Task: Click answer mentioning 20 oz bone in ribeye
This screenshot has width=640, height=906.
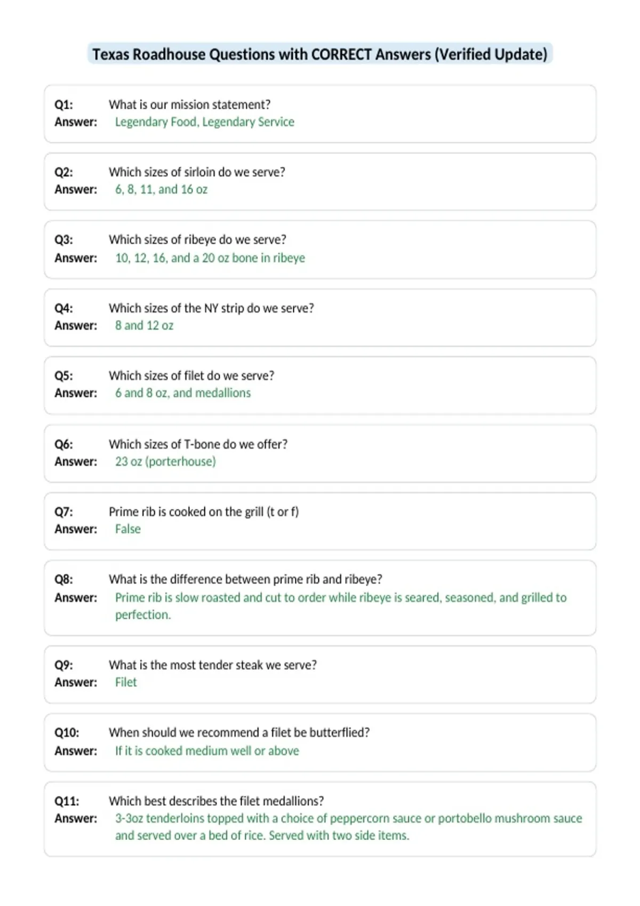Action: 210,258
